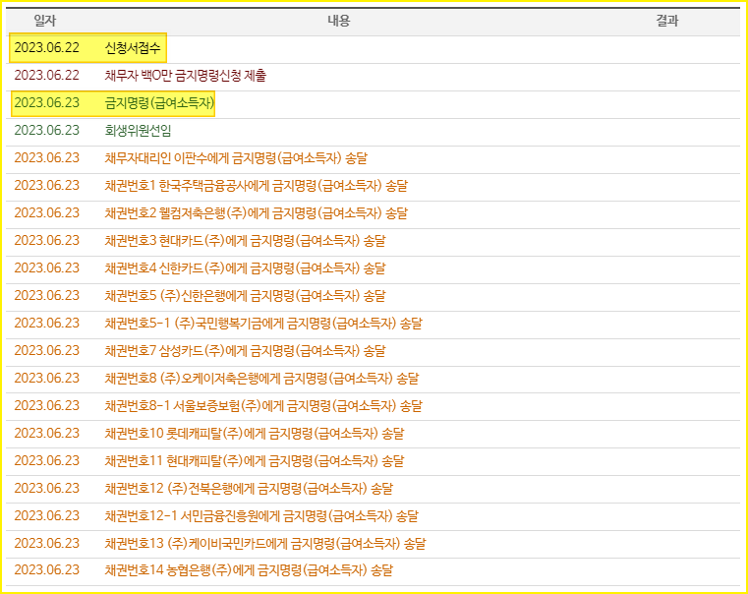Click the 결과 column header
Viewport: 748px width, 594px height.
click(x=666, y=21)
